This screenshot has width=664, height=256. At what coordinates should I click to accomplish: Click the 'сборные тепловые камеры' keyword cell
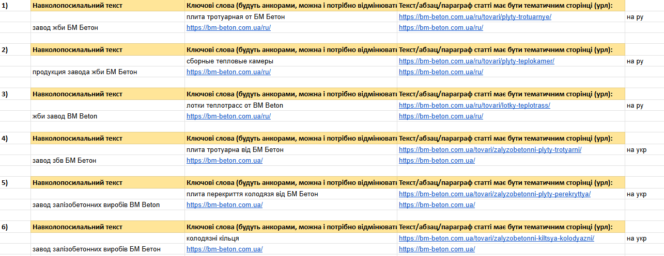(291, 61)
